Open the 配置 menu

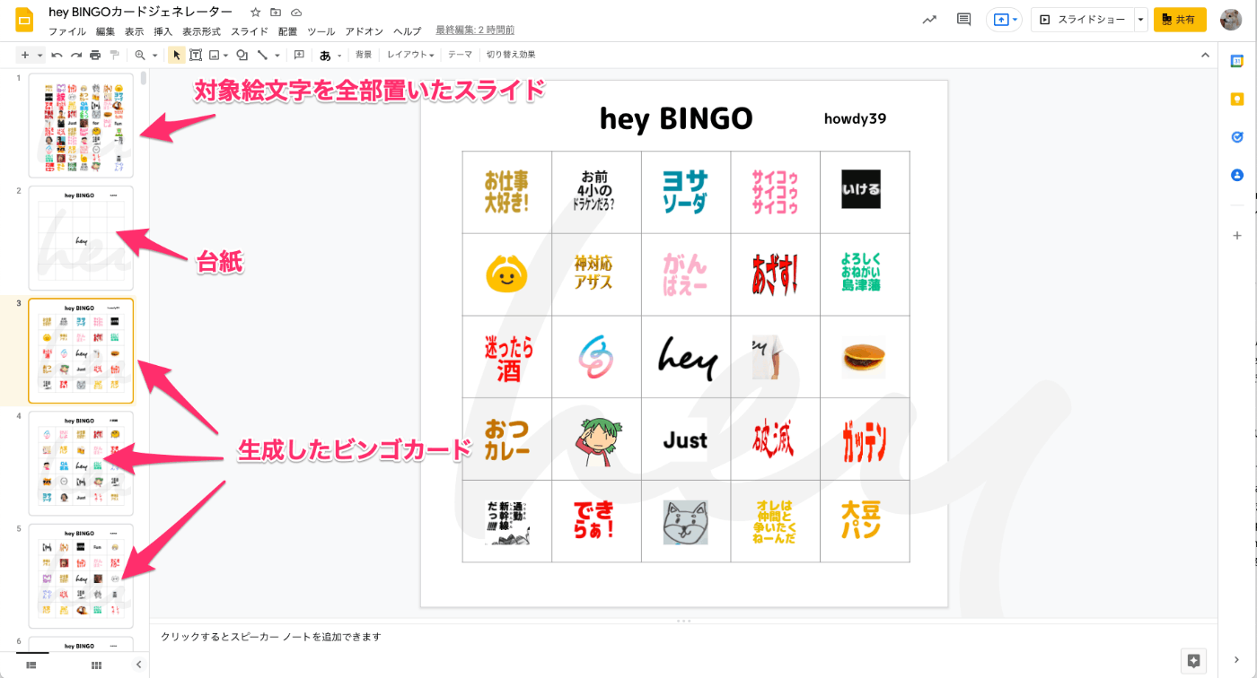(287, 31)
